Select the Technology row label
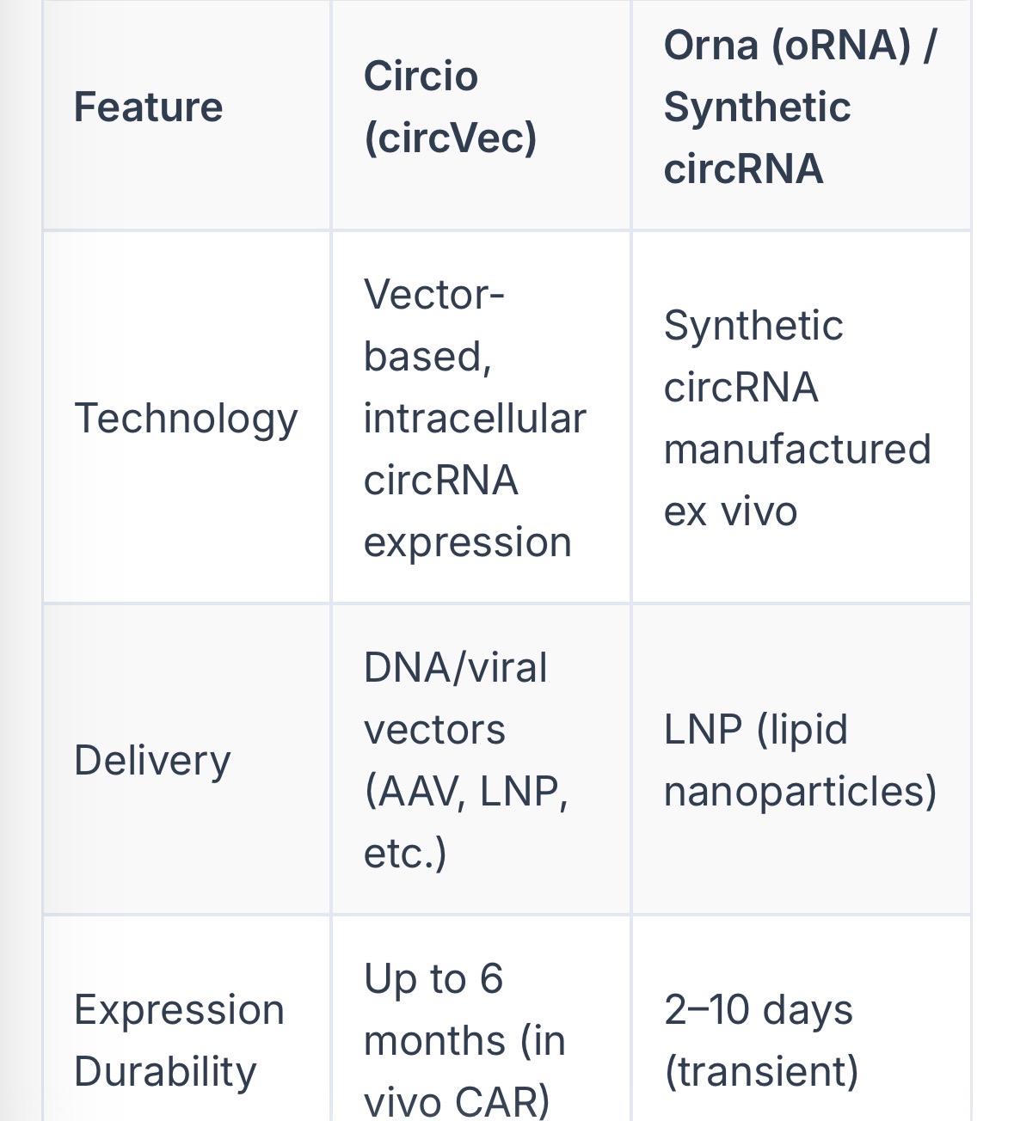The image size is (1014, 1121). [x=186, y=419]
